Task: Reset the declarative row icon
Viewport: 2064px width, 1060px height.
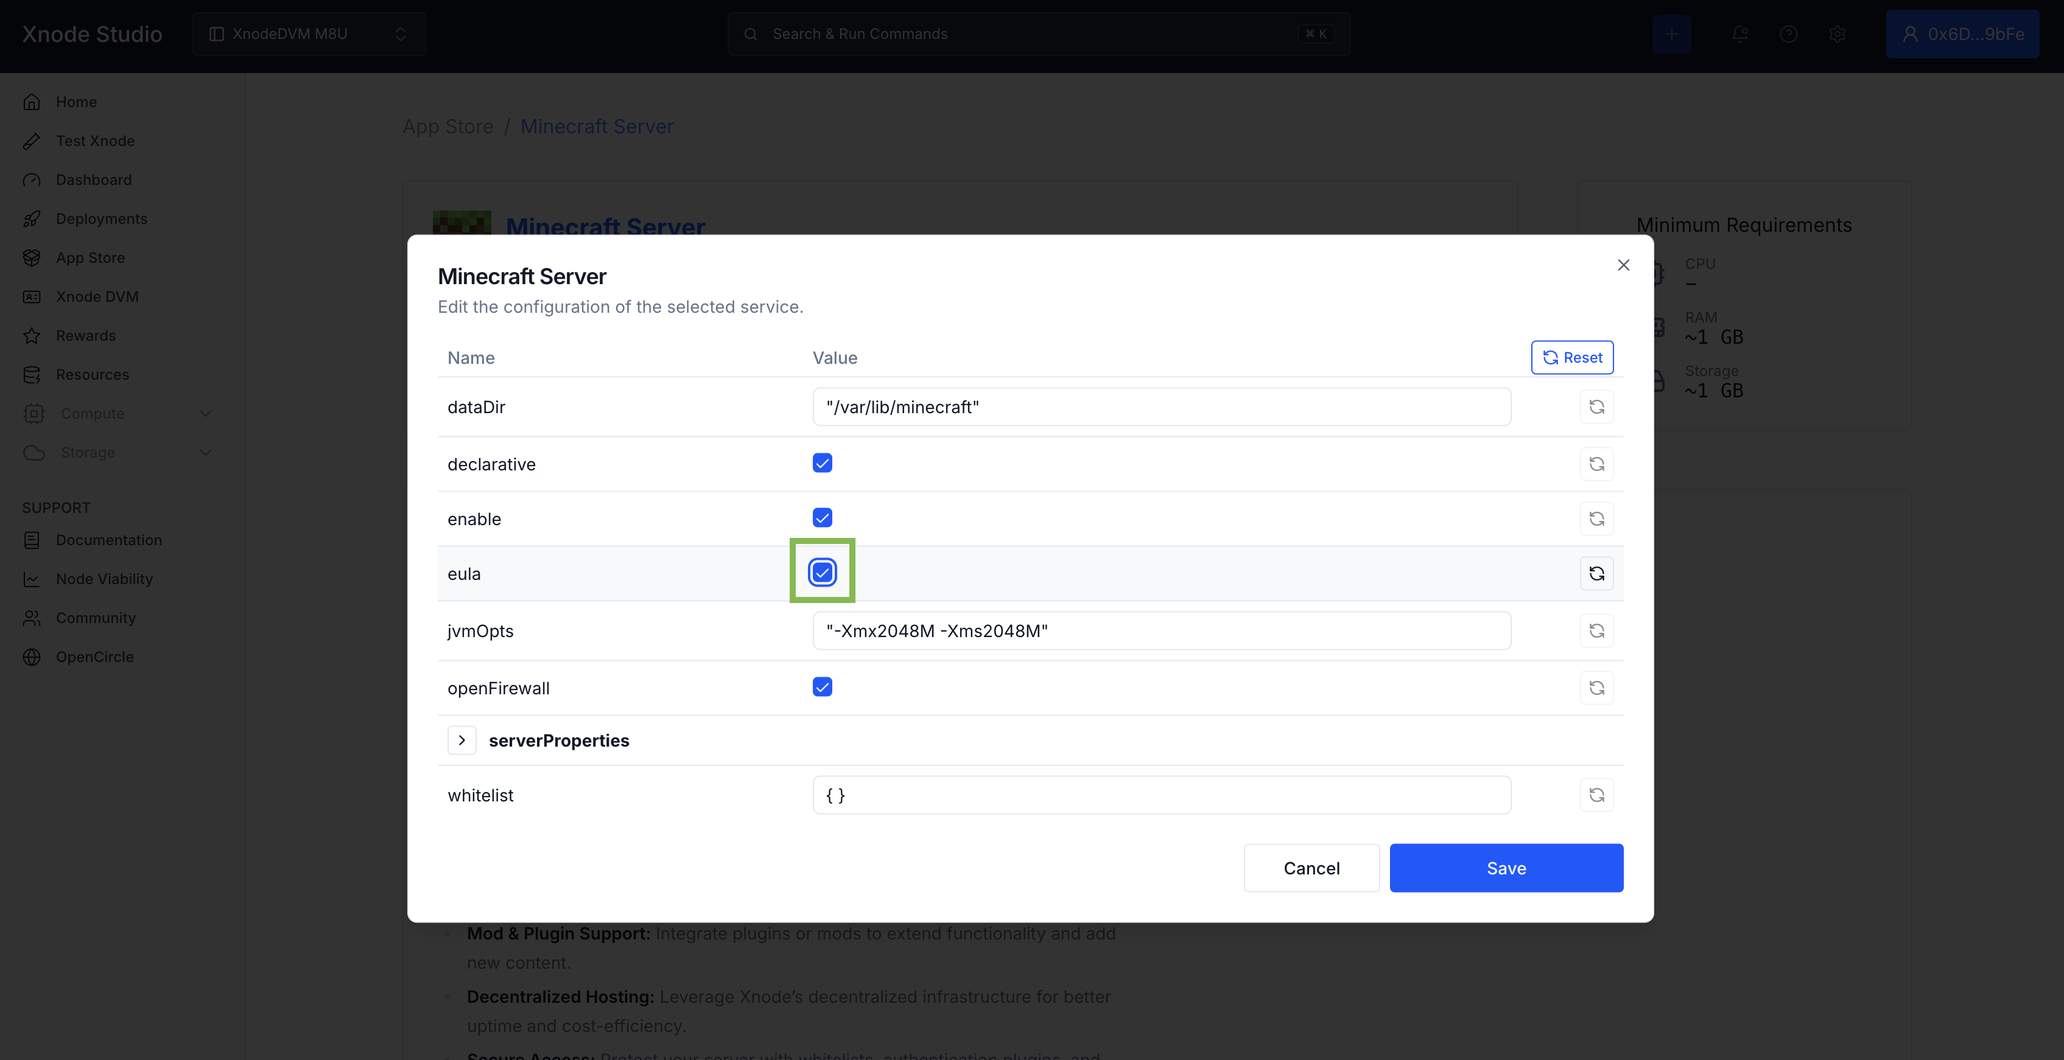Action: tap(1596, 464)
